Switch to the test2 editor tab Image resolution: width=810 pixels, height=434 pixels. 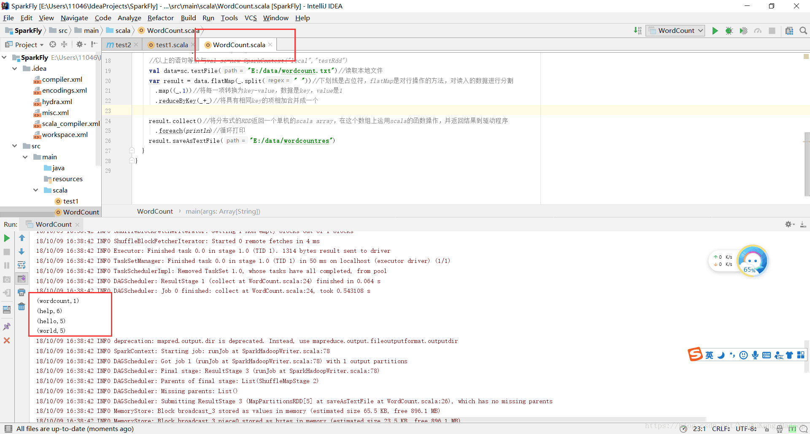click(x=122, y=45)
